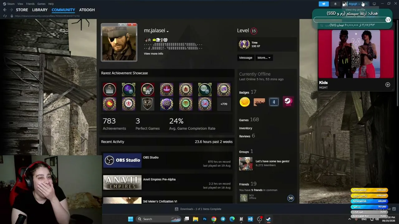The image size is (399, 224).
Task: Open File Explorer from the taskbar
Action: pos(195,219)
